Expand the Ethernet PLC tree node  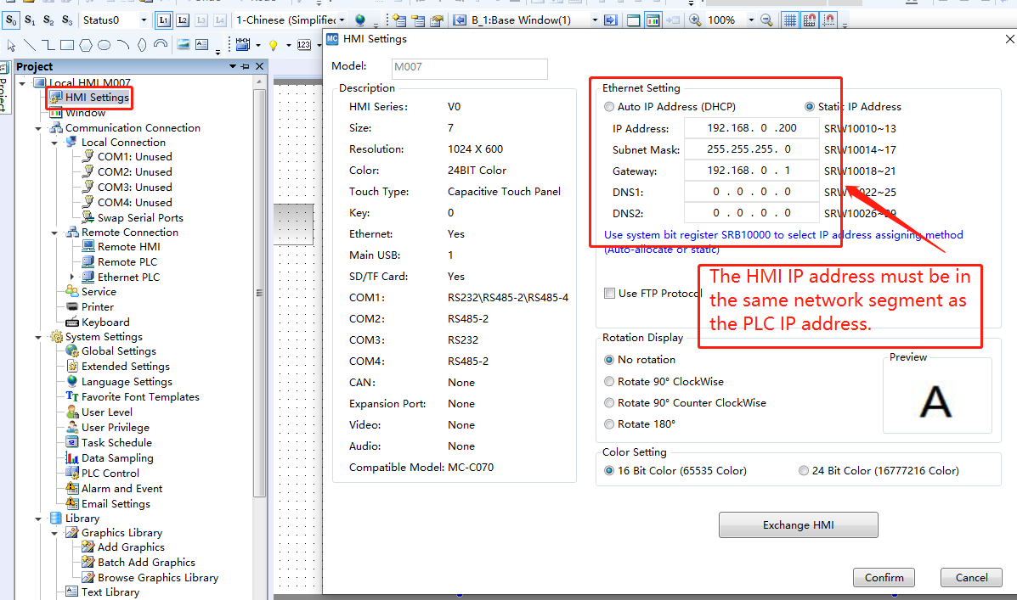pyautogui.click(x=72, y=278)
